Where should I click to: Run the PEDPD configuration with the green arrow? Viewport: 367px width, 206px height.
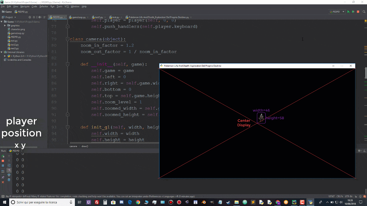click(349, 12)
